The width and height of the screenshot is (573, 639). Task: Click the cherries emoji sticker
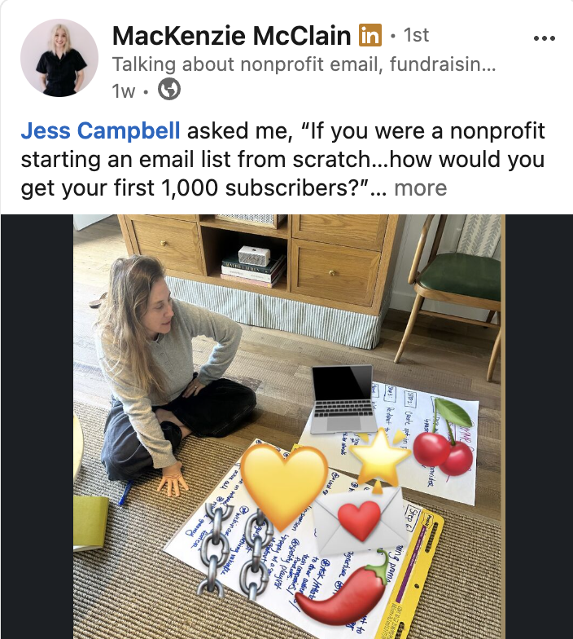(x=444, y=437)
